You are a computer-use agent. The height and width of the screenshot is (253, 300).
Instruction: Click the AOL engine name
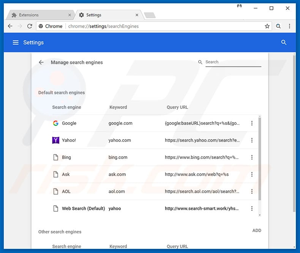click(x=66, y=191)
